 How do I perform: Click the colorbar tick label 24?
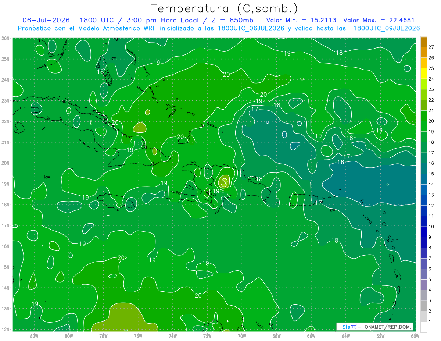(431, 79)
